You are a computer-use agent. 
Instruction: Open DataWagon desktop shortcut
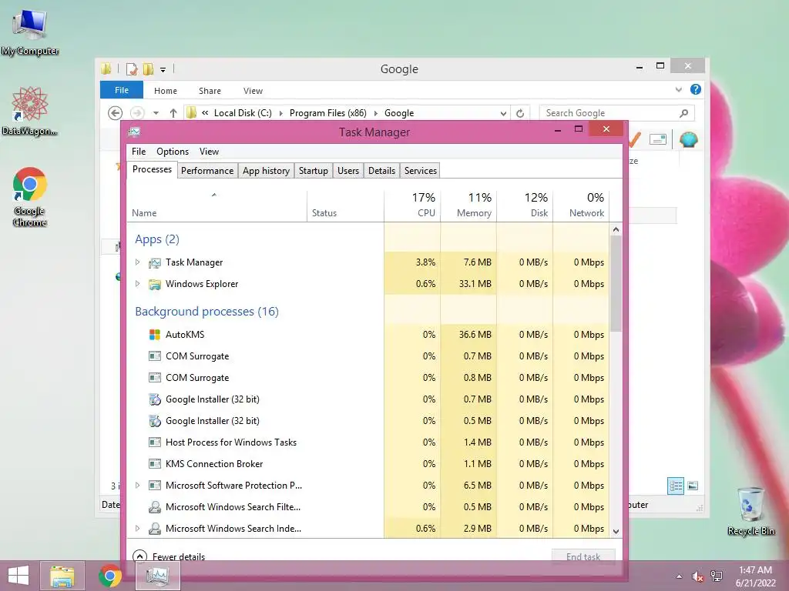click(30, 111)
